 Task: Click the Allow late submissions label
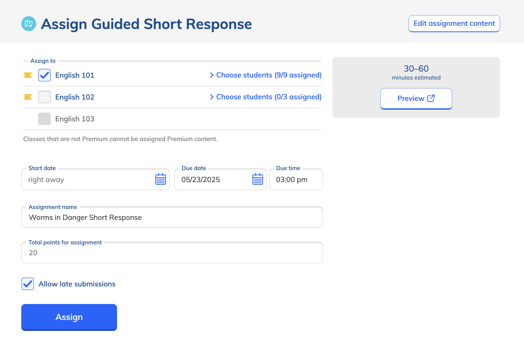[77, 284]
